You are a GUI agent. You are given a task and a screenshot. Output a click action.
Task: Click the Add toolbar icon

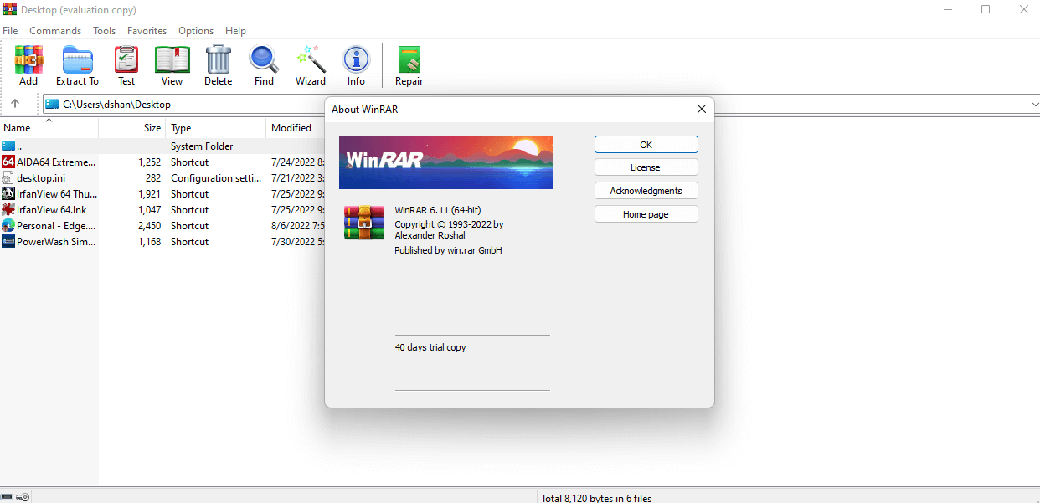(x=28, y=60)
